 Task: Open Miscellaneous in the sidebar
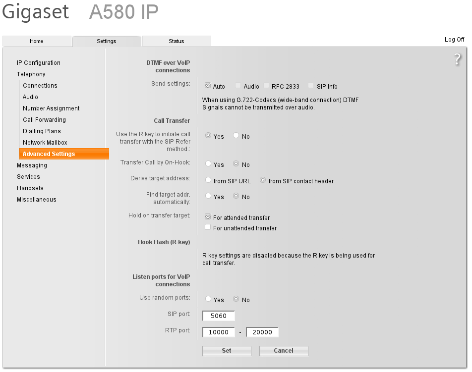(36, 200)
